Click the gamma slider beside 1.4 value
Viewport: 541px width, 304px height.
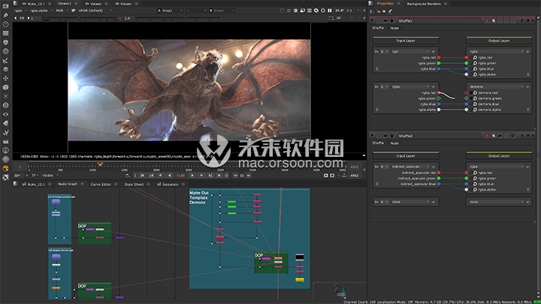coord(177,18)
